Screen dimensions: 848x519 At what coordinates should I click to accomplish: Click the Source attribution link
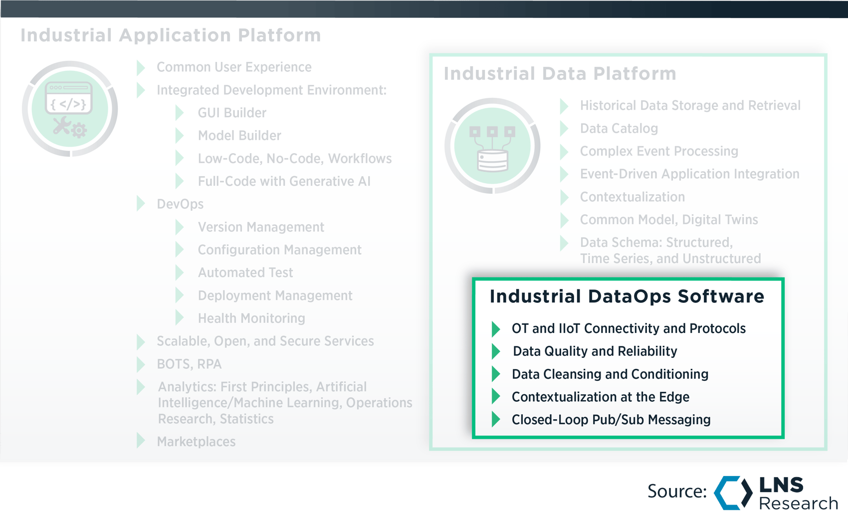pos(677,492)
